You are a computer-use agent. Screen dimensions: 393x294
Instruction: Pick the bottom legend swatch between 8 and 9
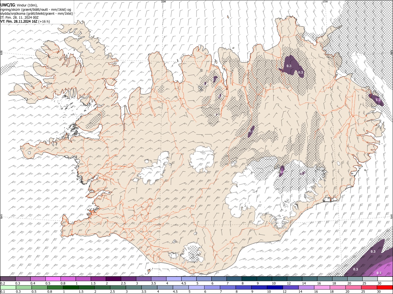243,288
